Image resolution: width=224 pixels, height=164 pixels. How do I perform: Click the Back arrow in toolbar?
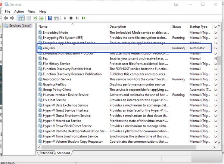6,18
